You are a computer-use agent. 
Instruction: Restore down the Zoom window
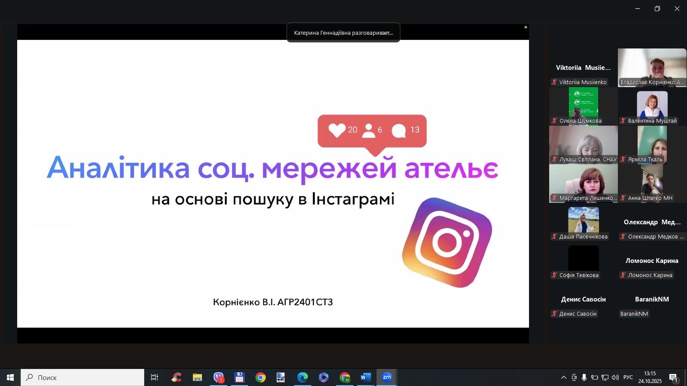click(657, 9)
